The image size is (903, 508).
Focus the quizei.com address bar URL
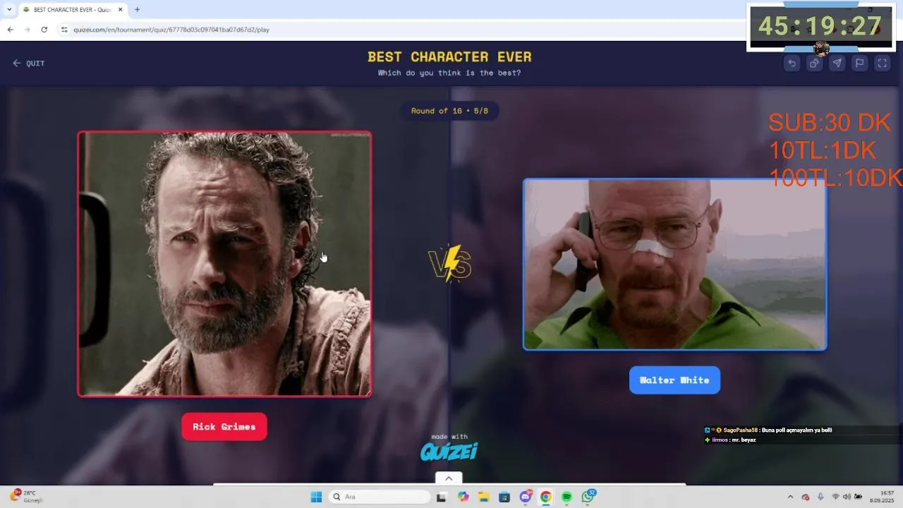pos(171,30)
